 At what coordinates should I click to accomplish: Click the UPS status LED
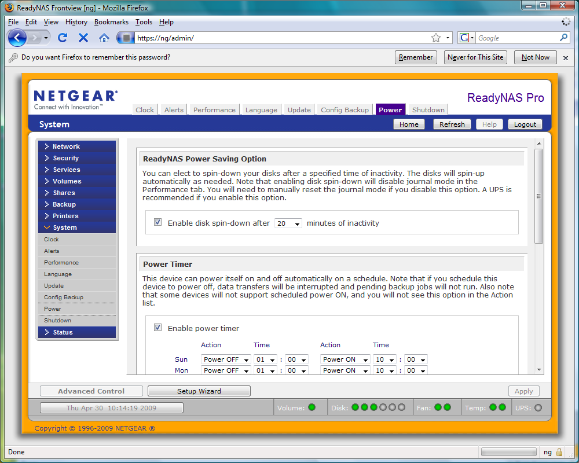[x=538, y=407]
